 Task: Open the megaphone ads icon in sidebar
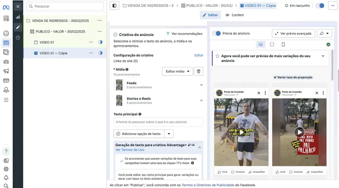pos(6,71)
